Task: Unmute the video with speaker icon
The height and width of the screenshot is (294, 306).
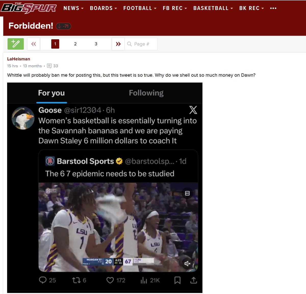Action: 187,263
